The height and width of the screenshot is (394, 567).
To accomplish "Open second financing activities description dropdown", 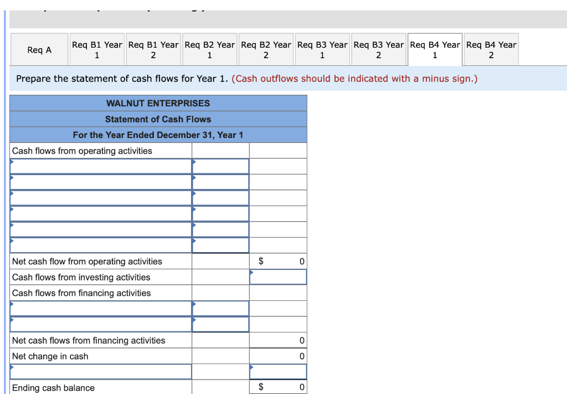I will tap(101, 325).
